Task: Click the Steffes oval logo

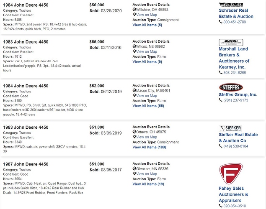Action: 231,87
